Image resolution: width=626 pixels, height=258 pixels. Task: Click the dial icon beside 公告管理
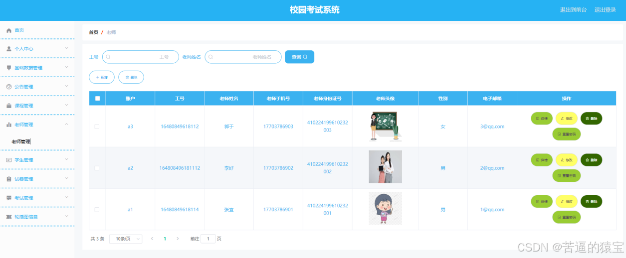click(x=9, y=87)
